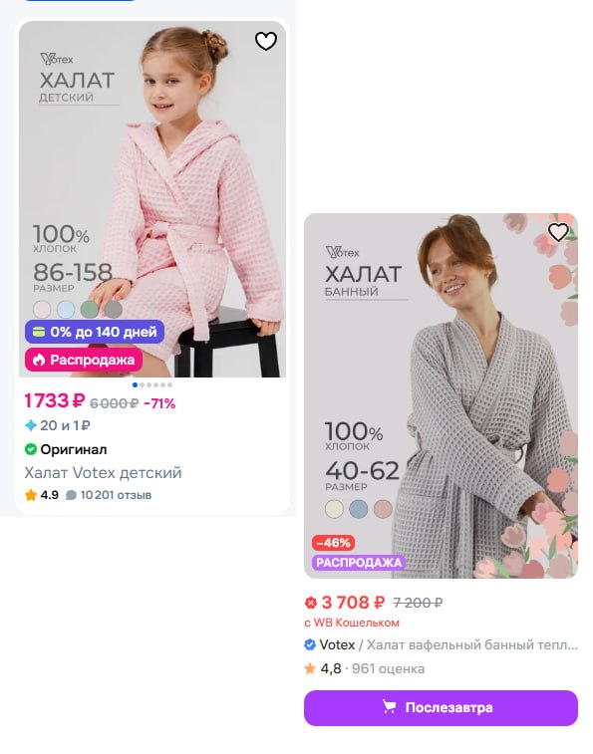Click the red WB wallet price icon
Viewport: 593px width, 754px height.
pyautogui.click(x=311, y=602)
